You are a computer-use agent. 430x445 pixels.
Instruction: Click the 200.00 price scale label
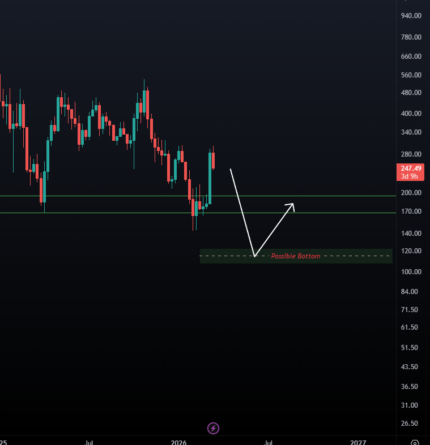(411, 193)
